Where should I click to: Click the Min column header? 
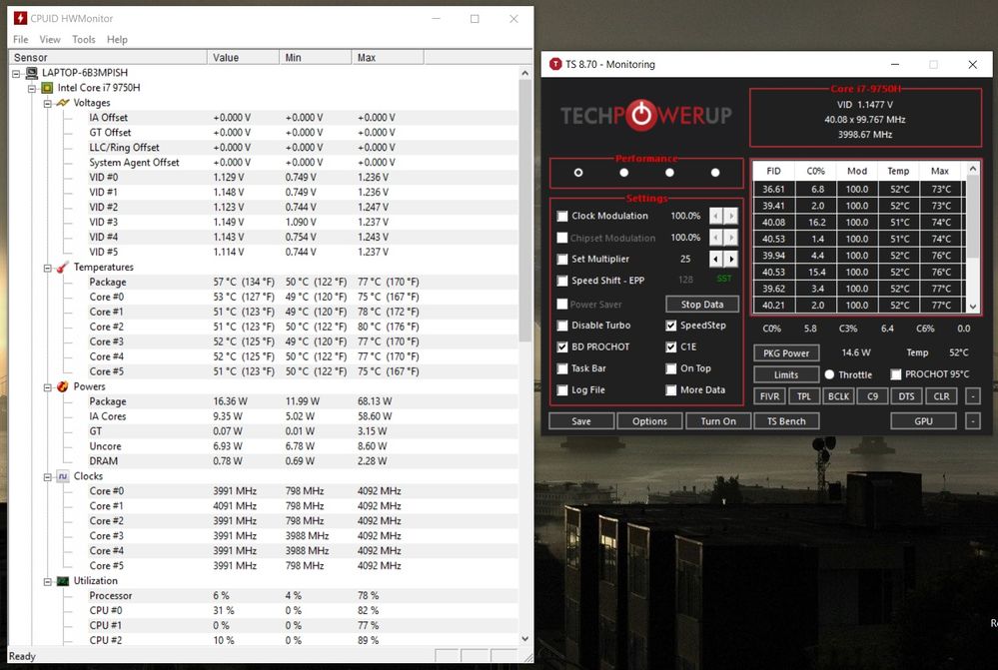315,57
